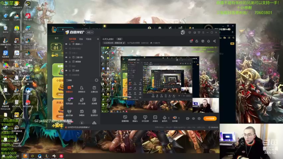Open the Windows Start button
This screenshot has width=283, height=159.
(3, 156)
